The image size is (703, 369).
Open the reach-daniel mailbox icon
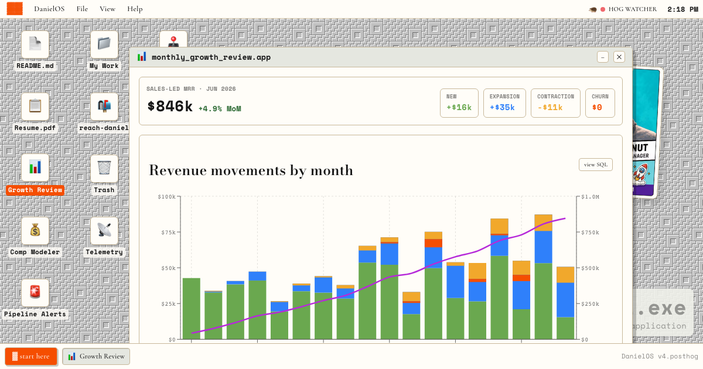pos(104,107)
